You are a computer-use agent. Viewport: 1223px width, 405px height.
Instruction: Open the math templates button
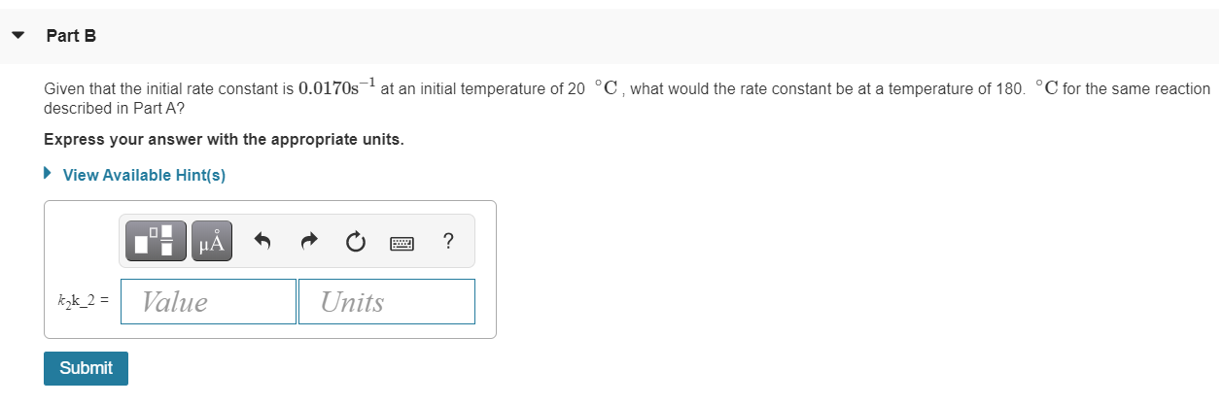156,241
